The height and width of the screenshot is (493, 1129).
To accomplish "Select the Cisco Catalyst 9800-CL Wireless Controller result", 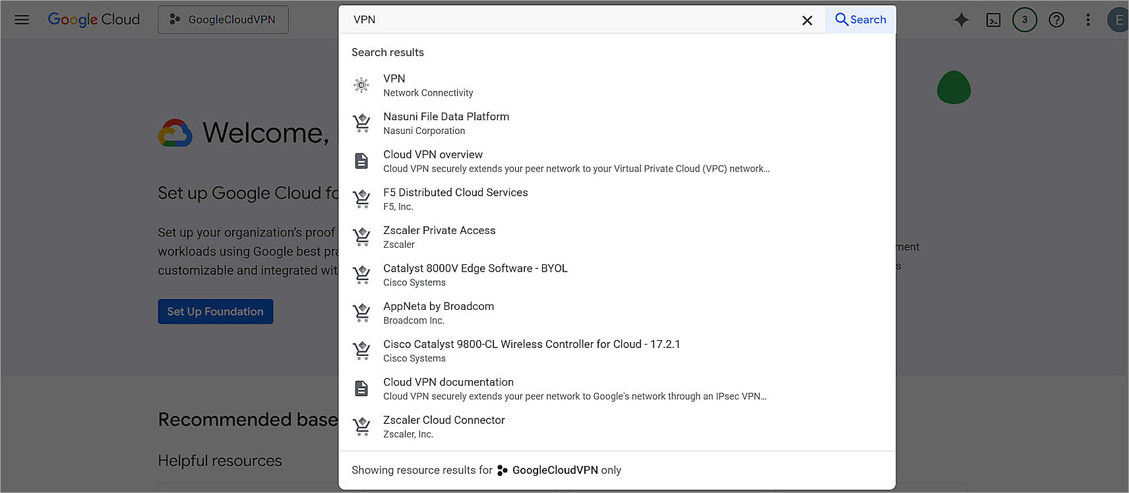I will pos(532,344).
